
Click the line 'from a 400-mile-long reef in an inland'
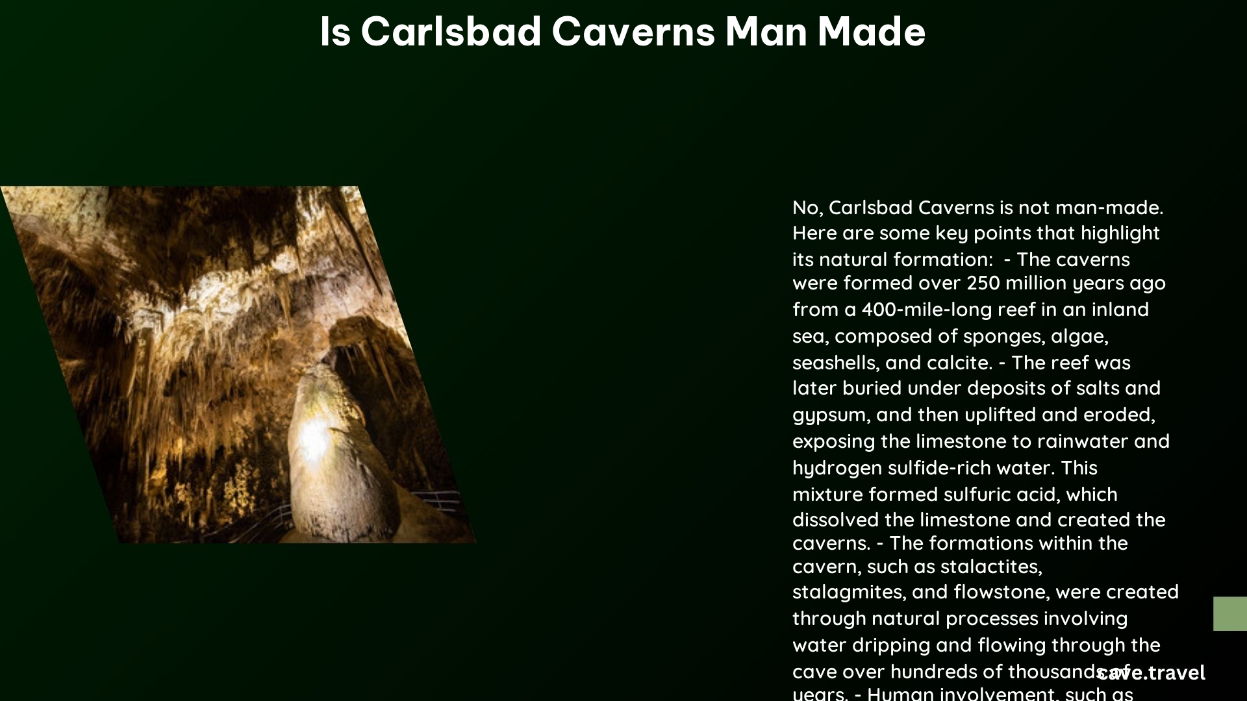pos(970,310)
